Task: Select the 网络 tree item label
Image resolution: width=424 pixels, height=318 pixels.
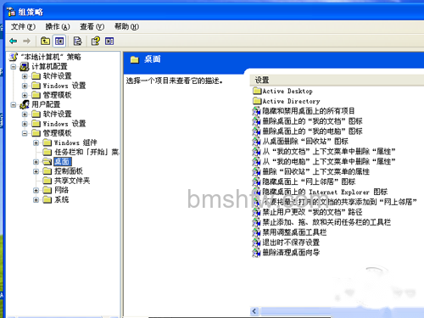Action: tap(61, 190)
